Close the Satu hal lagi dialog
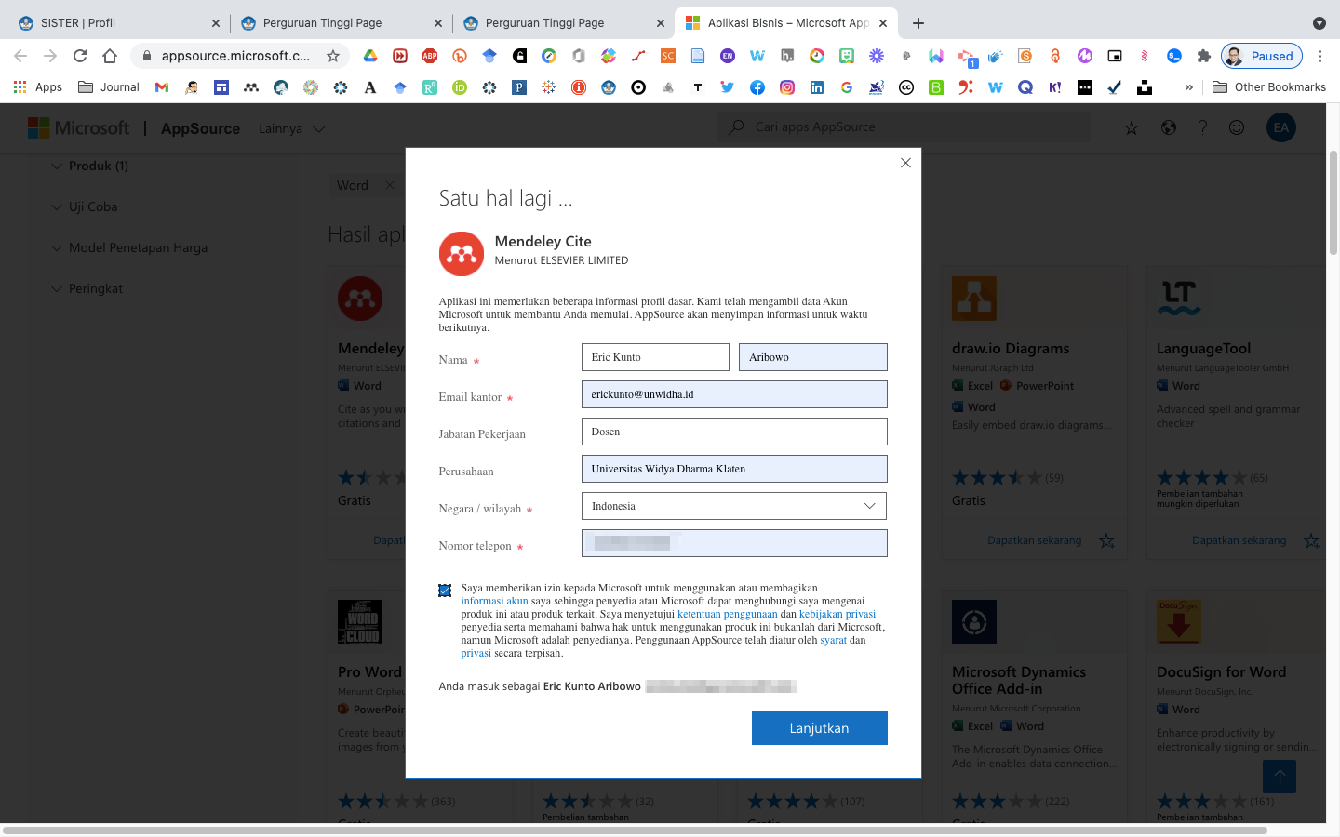This screenshot has height=837, width=1340. pyautogui.click(x=905, y=163)
